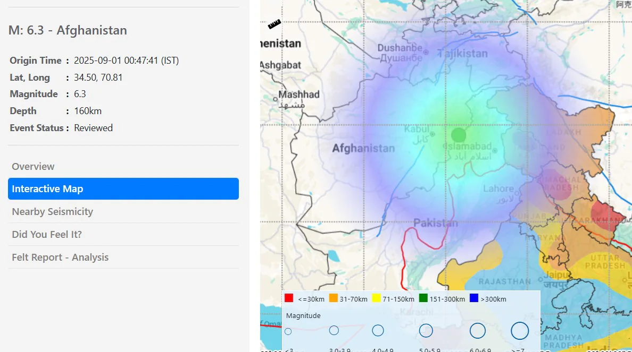Click the Afghanistan country label on map

(x=363, y=149)
